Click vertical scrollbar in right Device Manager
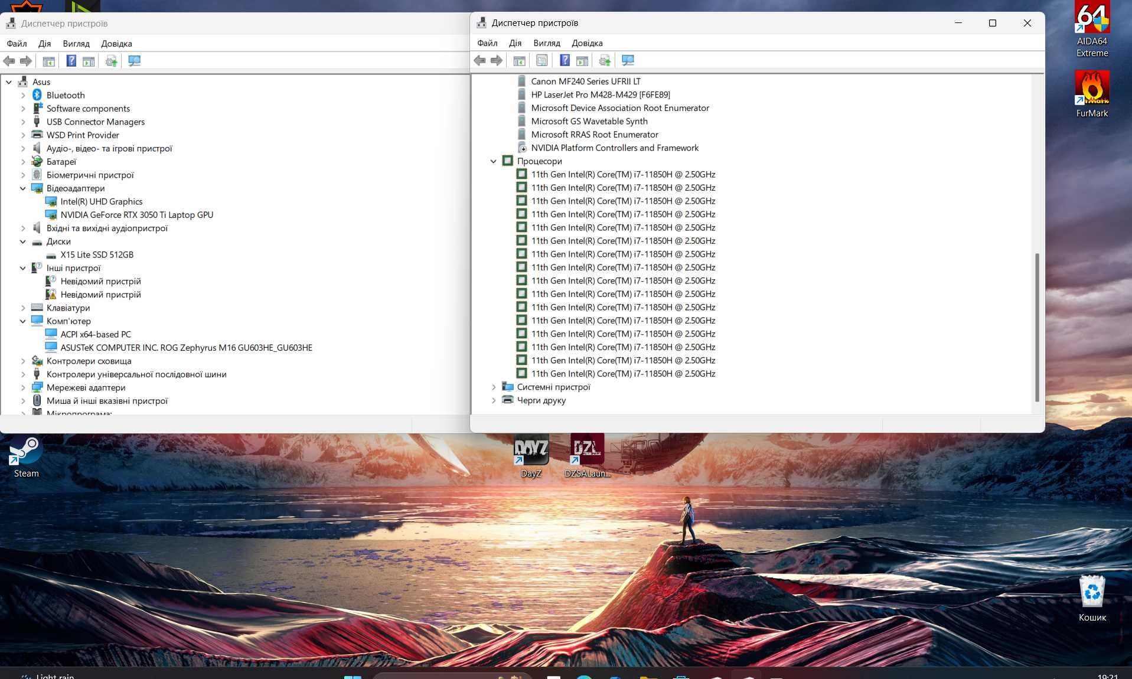The height and width of the screenshot is (679, 1132). 1037,328
